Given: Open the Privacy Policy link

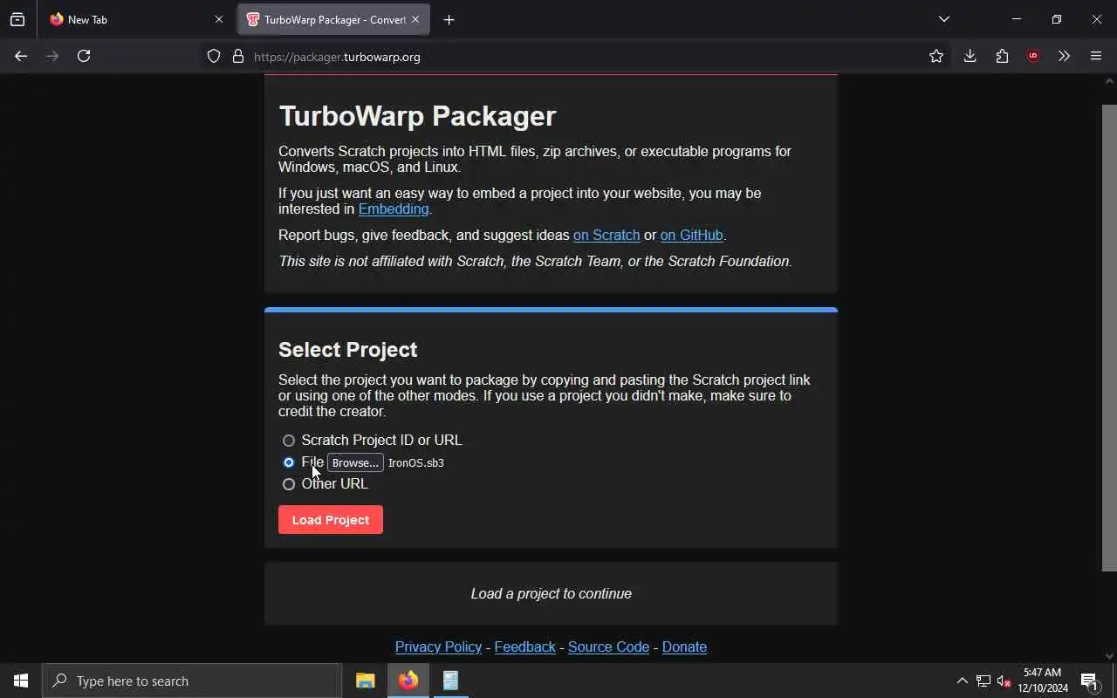Looking at the screenshot, I should point(438,647).
